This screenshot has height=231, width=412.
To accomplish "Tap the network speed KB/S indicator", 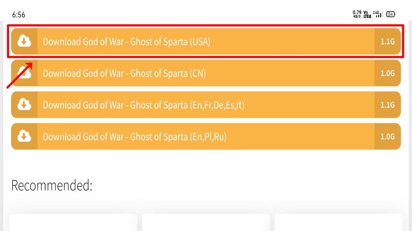I will pos(357,14).
